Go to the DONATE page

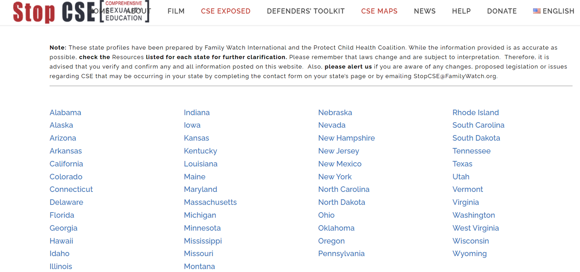502,11
